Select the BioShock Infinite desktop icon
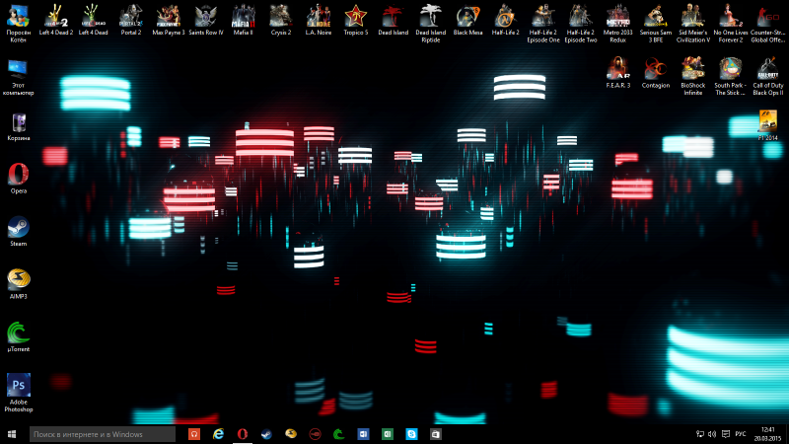The width and height of the screenshot is (789, 444). click(x=693, y=77)
